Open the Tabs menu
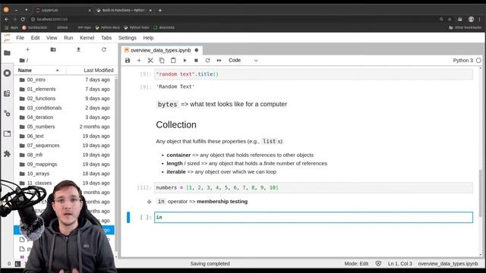The image size is (486, 273). coord(106,38)
